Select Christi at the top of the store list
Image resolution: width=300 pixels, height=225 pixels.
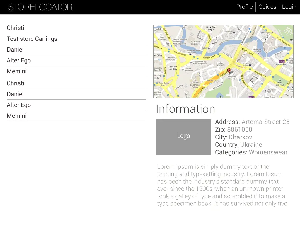15,28
